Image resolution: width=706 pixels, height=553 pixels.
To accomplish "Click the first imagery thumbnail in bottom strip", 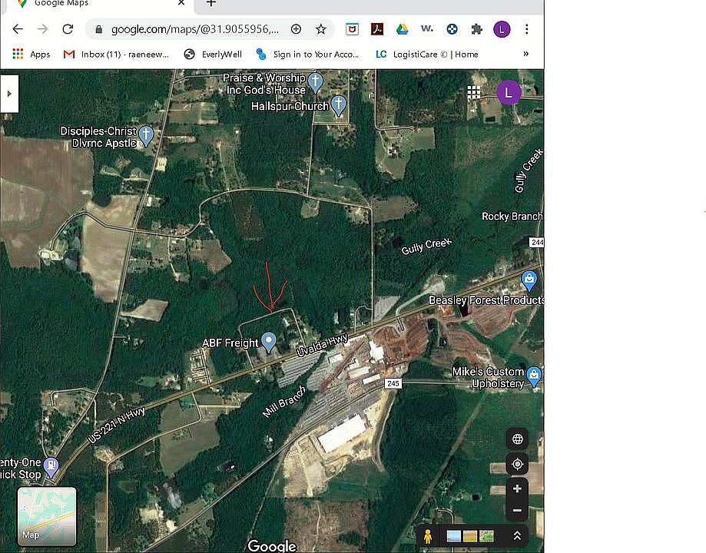I will coord(453,536).
